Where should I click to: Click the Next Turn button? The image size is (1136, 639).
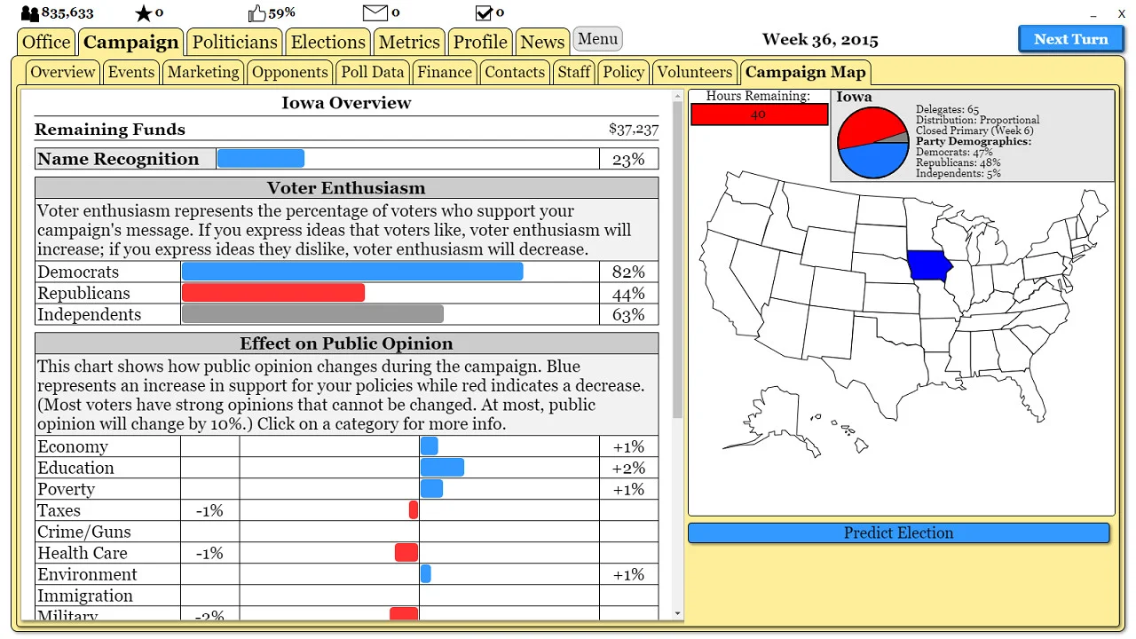1070,39
